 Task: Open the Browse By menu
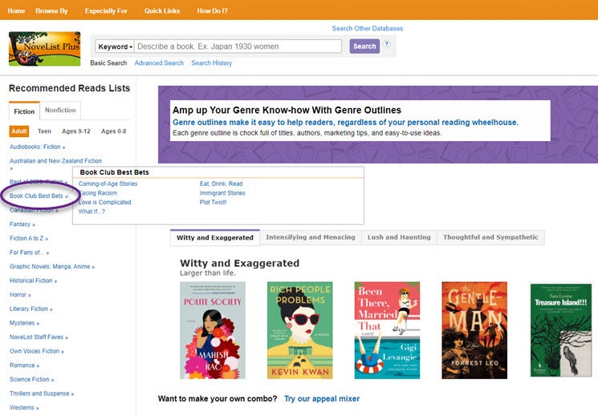coord(51,10)
